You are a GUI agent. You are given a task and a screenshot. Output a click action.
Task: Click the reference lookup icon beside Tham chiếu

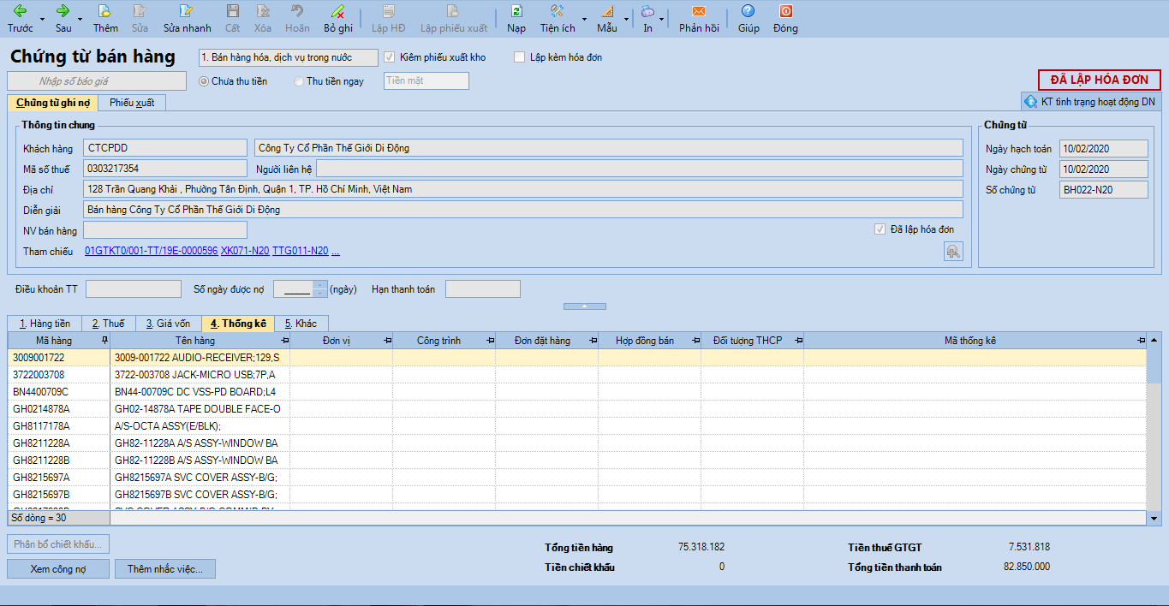(x=953, y=251)
